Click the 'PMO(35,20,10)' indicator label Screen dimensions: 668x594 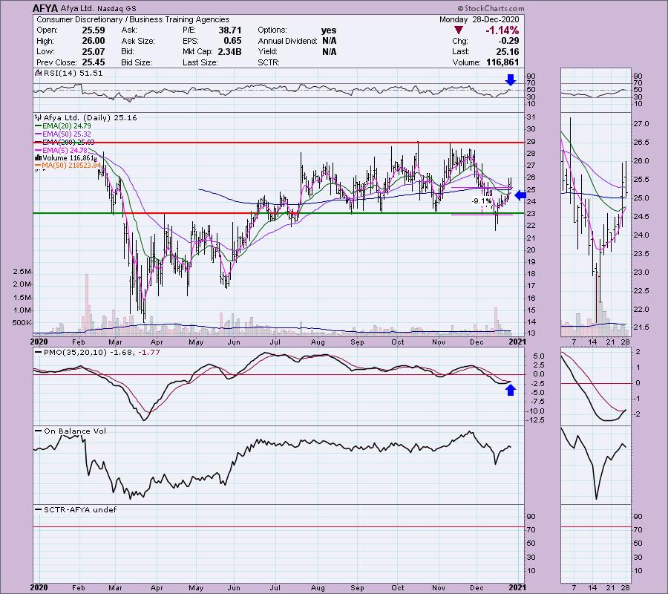point(76,353)
